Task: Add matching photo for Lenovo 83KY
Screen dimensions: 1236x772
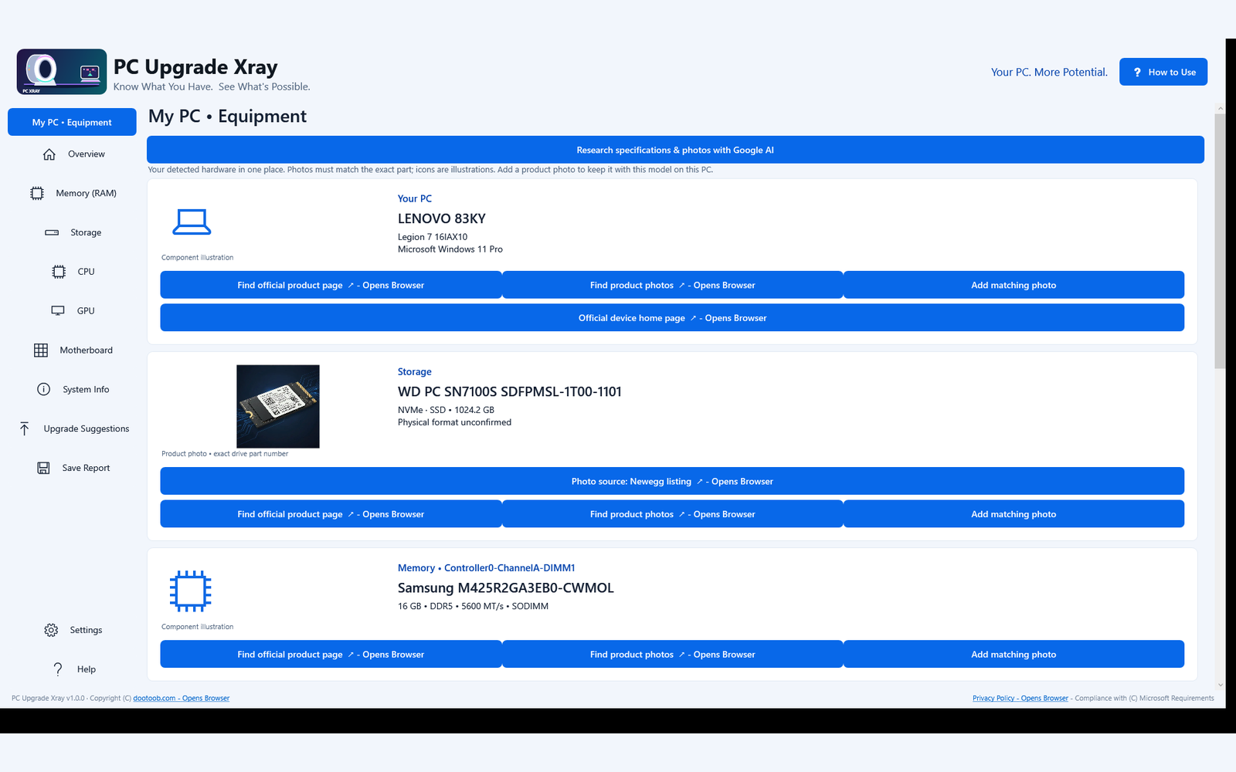Action: point(1014,285)
